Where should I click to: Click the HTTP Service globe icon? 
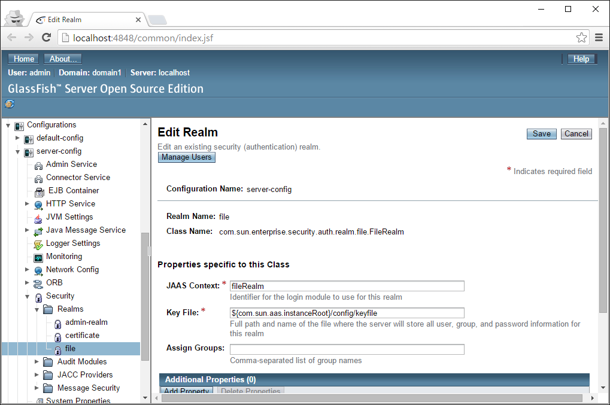38,205
